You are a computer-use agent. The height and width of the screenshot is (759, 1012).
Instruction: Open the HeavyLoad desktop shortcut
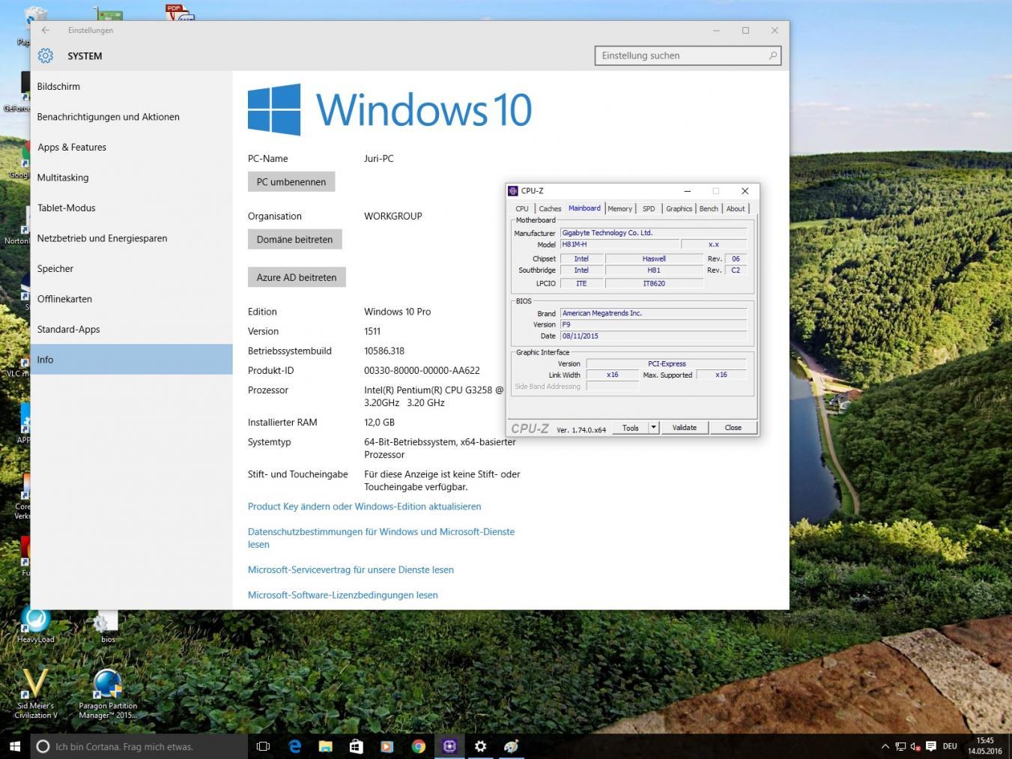pos(35,626)
